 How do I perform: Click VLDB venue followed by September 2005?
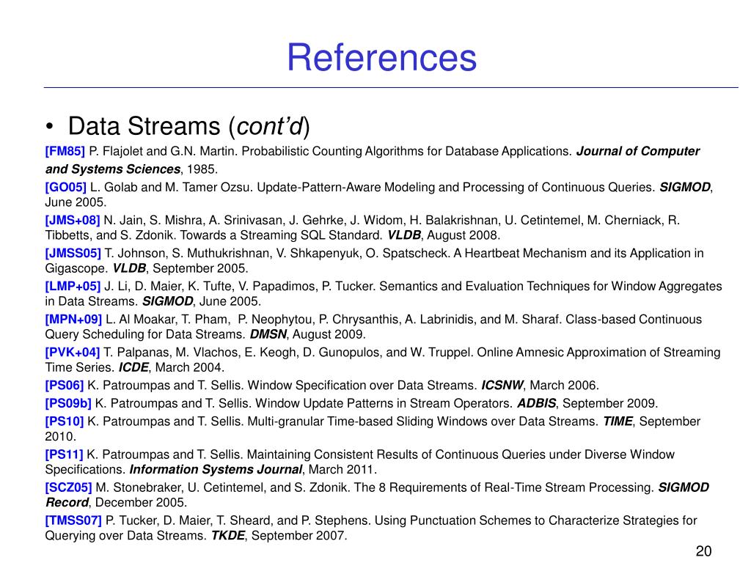coord(129,268)
